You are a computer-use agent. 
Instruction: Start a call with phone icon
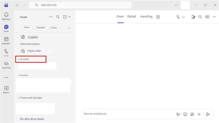click(x=178, y=17)
